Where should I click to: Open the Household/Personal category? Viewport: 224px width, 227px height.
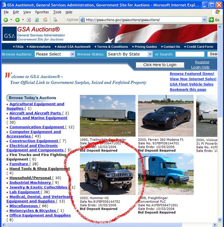pos(31,178)
